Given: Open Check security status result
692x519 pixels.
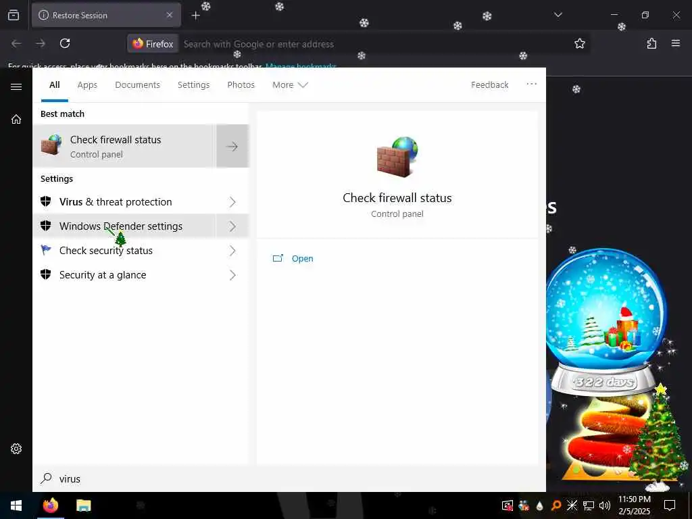Looking at the screenshot, I should click(x=124, y=250).
